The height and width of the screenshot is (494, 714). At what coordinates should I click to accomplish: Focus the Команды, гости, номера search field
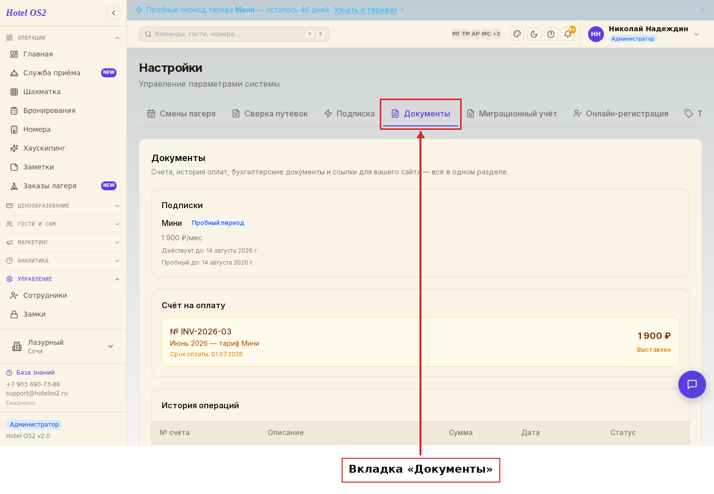click(x=234, y=34)
